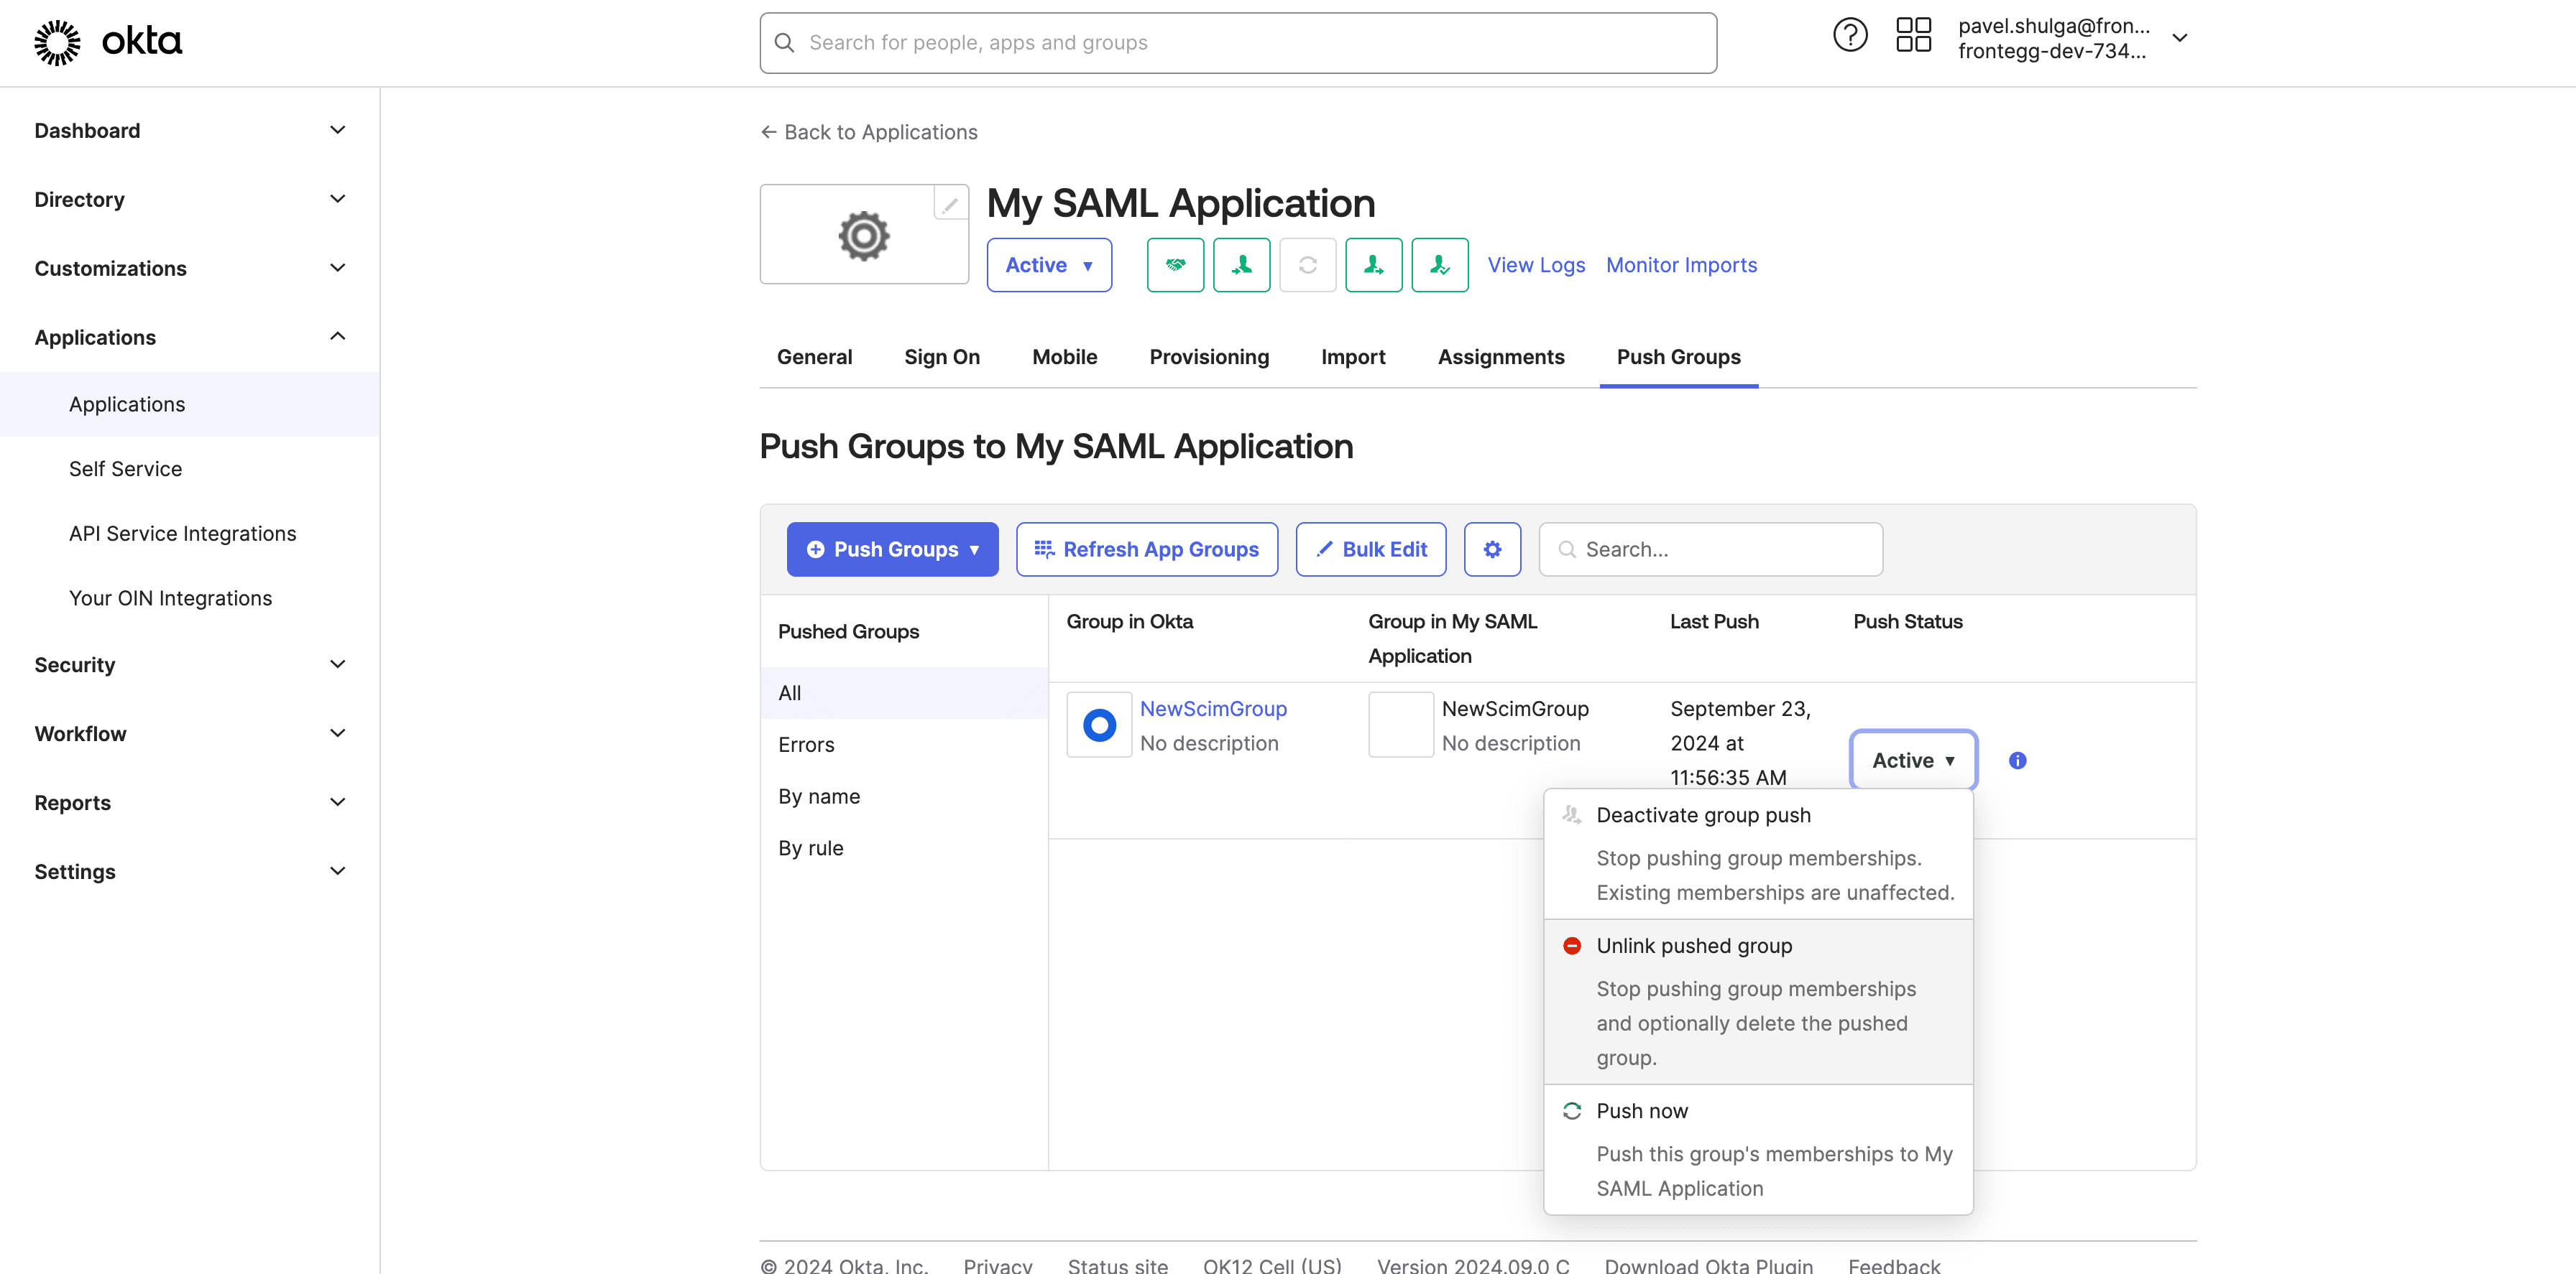Click the user with checkmark icon
2576x1274 pixels.
click(1439, 265)
